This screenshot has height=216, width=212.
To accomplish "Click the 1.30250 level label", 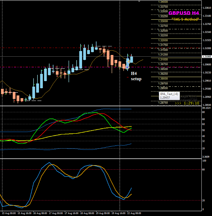I will [x=163, y=74].
